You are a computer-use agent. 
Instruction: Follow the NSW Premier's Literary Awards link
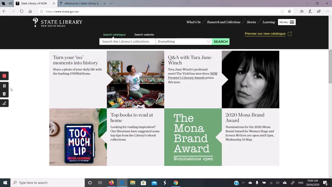point(193,76)
